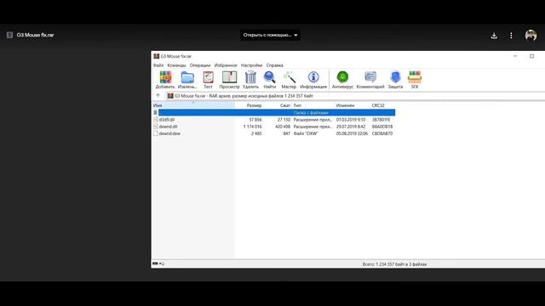The image size is (545, 306).
Task: Open the Комментарий comment icon
Action: coord(370,77)
